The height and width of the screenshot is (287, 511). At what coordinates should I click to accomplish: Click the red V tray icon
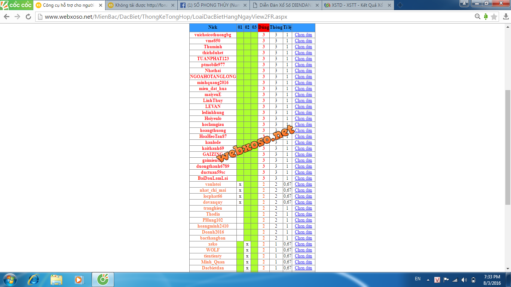(x=437, y=280)
